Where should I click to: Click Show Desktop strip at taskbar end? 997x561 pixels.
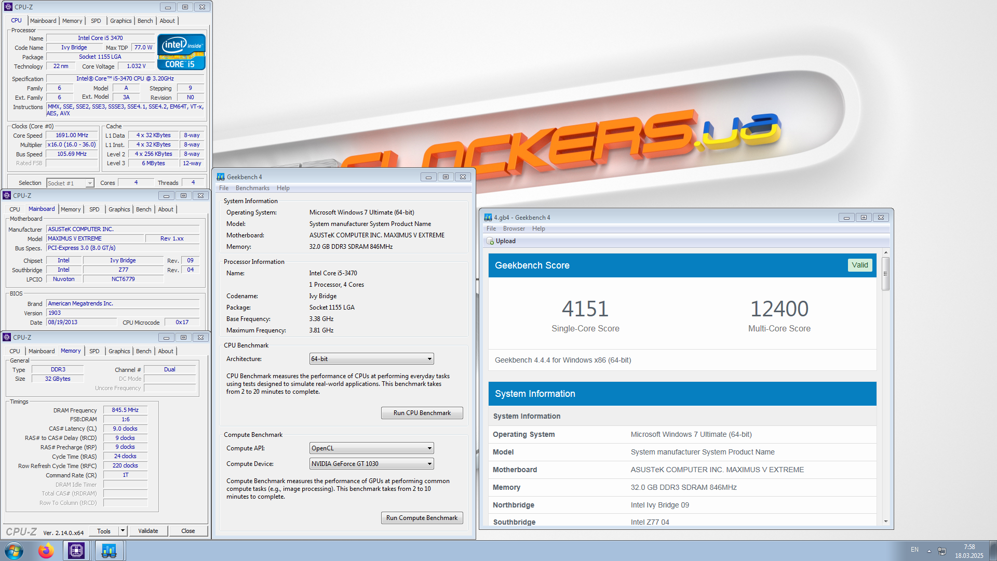(993, 551)
